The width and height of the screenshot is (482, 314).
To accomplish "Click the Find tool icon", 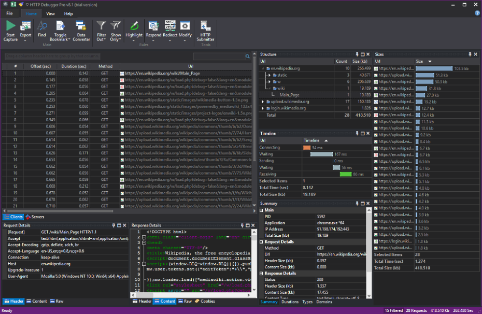I will tap(42, 26).
